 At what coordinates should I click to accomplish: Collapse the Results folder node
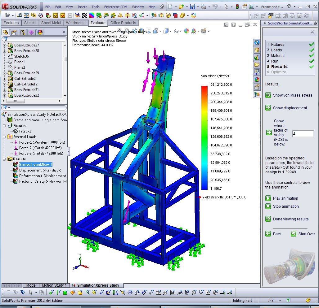point(4,159)
